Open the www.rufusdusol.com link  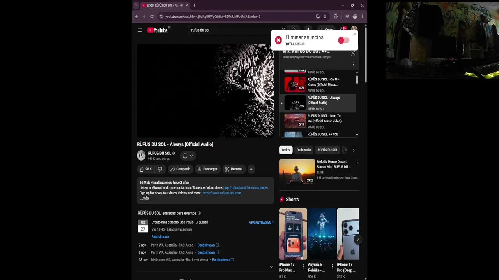coord(222,193)
